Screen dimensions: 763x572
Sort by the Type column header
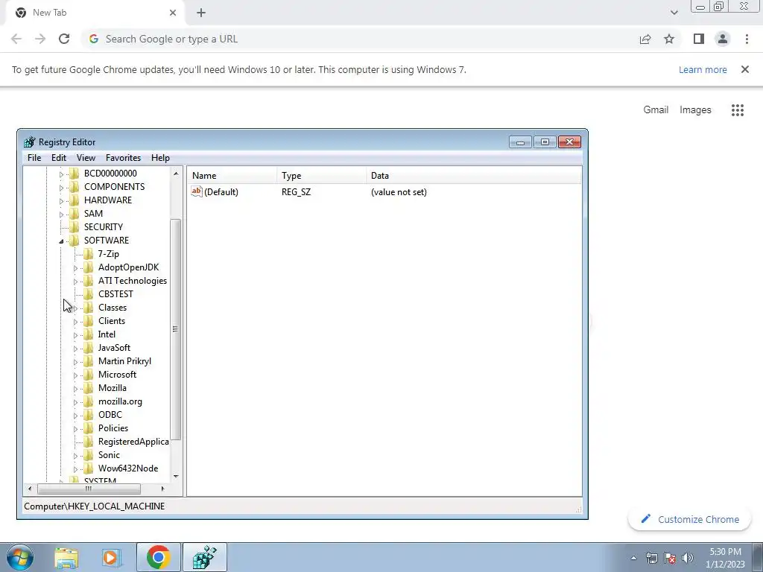point(322,176)
